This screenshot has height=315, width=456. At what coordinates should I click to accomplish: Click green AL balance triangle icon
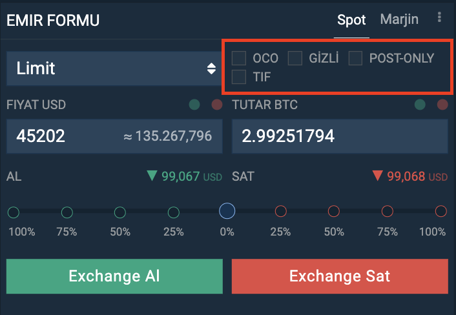pos(152,176)
